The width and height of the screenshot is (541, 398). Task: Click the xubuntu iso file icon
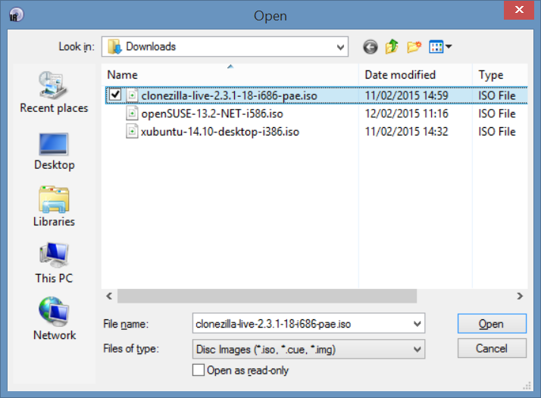click(x=132, y=132)
